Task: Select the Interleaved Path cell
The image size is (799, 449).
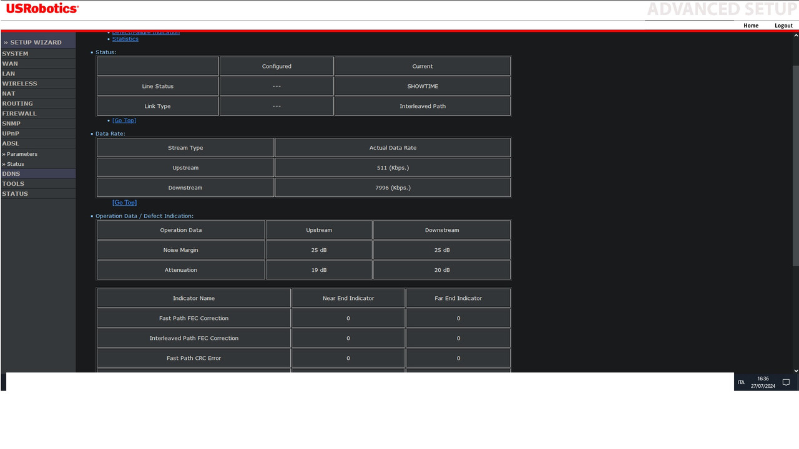Action: coord(423,106)
